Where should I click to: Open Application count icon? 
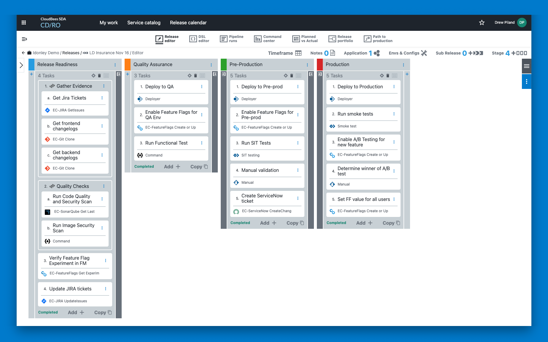point(377,53)
